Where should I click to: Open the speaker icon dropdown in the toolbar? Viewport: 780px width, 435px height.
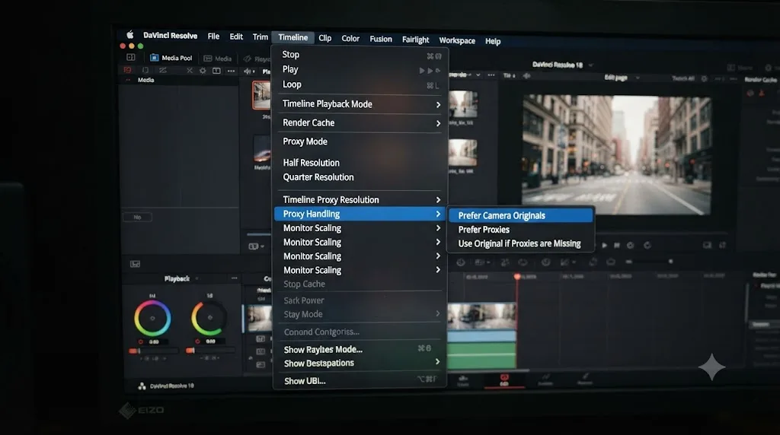point(249,71)
